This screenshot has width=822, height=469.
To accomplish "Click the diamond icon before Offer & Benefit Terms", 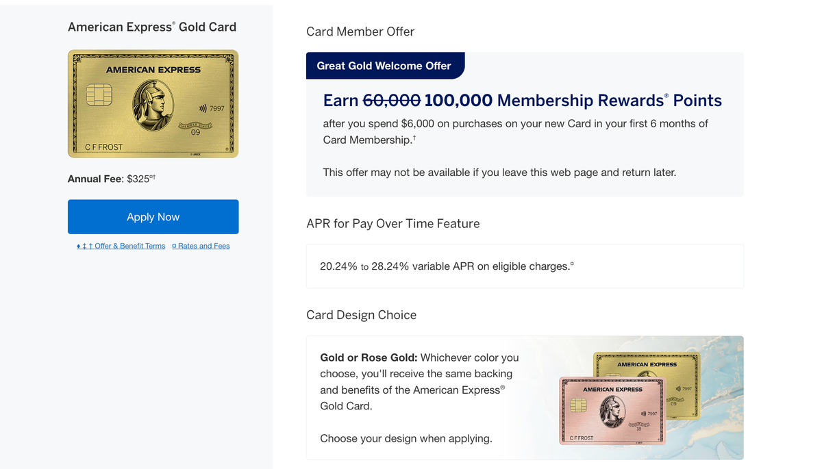I will pos(79,246).
